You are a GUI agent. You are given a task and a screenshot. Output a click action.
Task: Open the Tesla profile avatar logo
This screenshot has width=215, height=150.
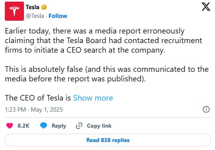click(14, 11)
